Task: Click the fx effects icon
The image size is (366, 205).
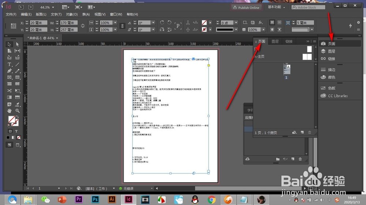Action: click(x=261, y=23)
